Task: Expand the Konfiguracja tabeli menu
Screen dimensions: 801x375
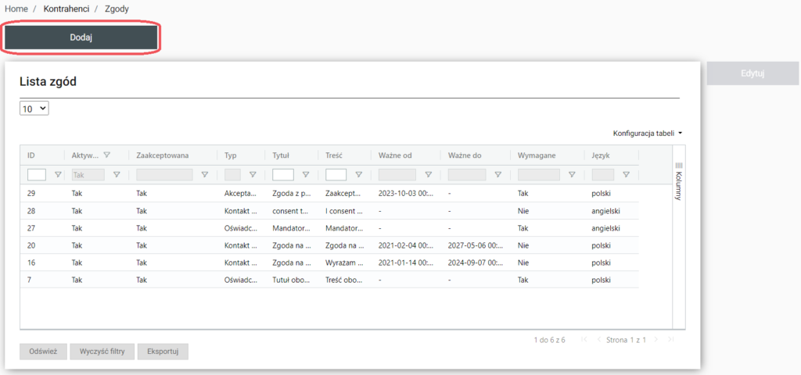Action: click(647, 134)
